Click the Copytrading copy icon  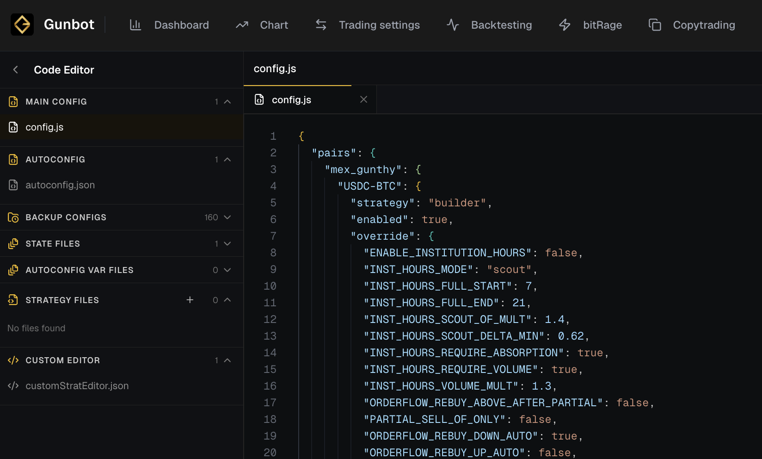655,25
